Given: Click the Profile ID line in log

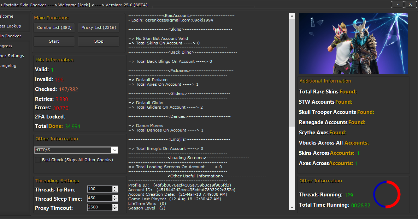Looking at the screenshot, I should [180, 185].
